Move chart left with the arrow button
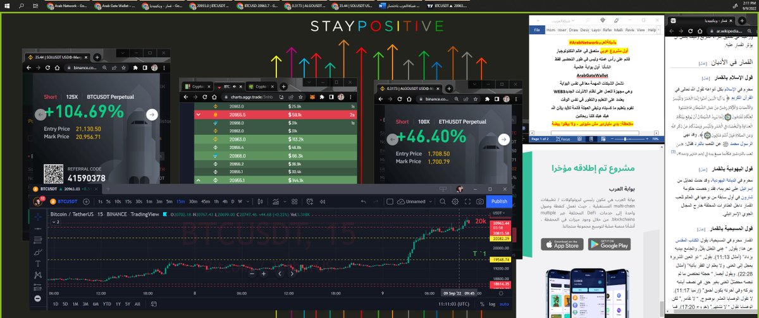This screenshot has height=318, width=759. coord(280,274)
